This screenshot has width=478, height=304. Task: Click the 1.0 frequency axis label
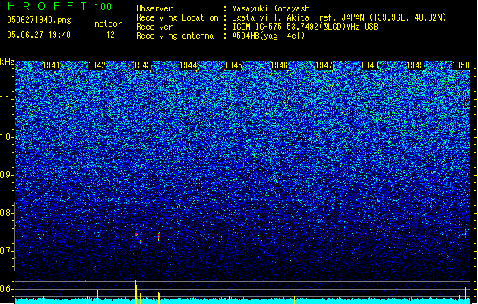[x=7, y=137]
